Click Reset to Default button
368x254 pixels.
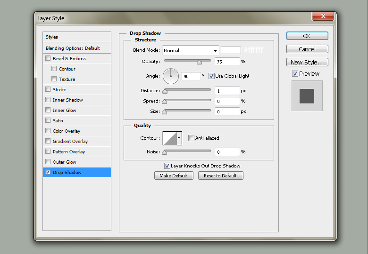pyautogui.click(x=220, y=175)
